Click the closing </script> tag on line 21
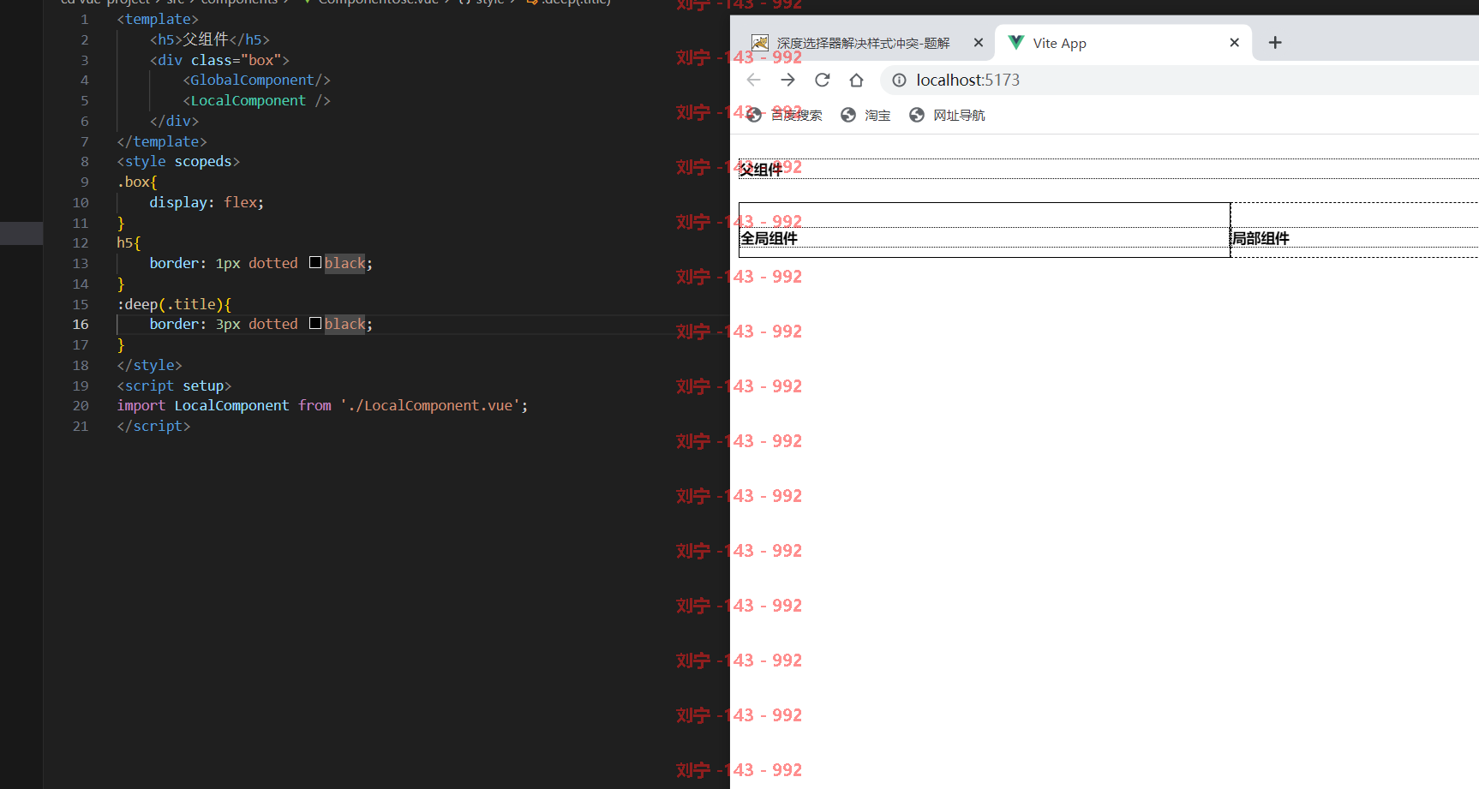1479x789 pixels. 153,426
